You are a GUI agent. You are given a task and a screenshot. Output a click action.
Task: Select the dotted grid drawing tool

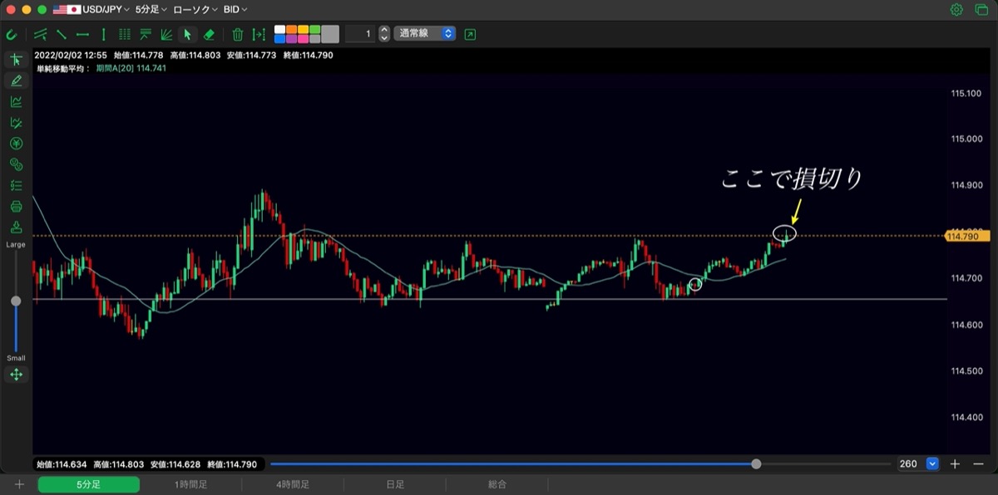pos(125,35)
